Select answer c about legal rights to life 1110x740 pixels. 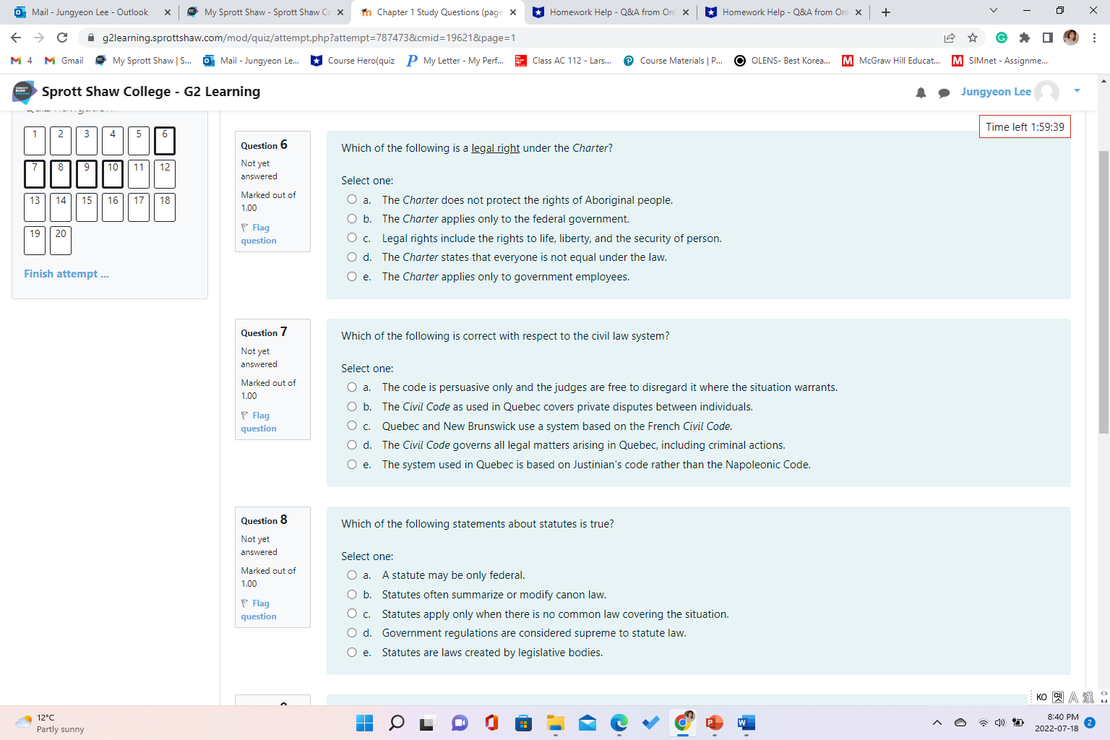point(352,238)
